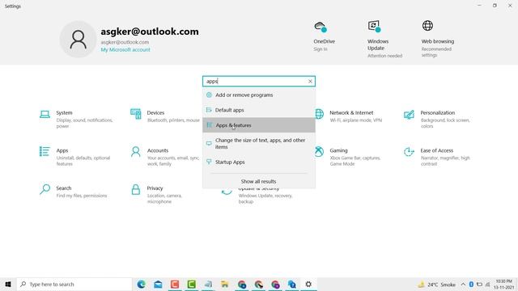The width and height of the screenshot is (518, 291).
Task: Open the Search settings category
Action: click(x=74, y=192)
